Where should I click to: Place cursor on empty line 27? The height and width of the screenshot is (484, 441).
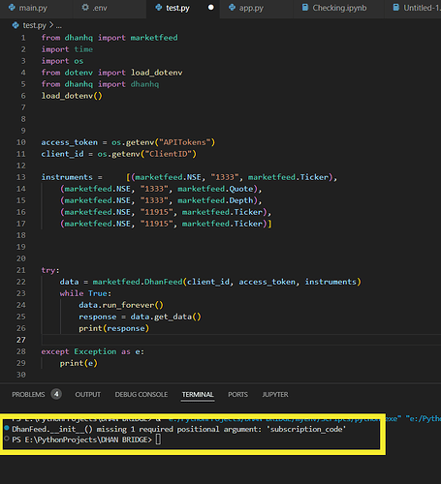(240, 340)
